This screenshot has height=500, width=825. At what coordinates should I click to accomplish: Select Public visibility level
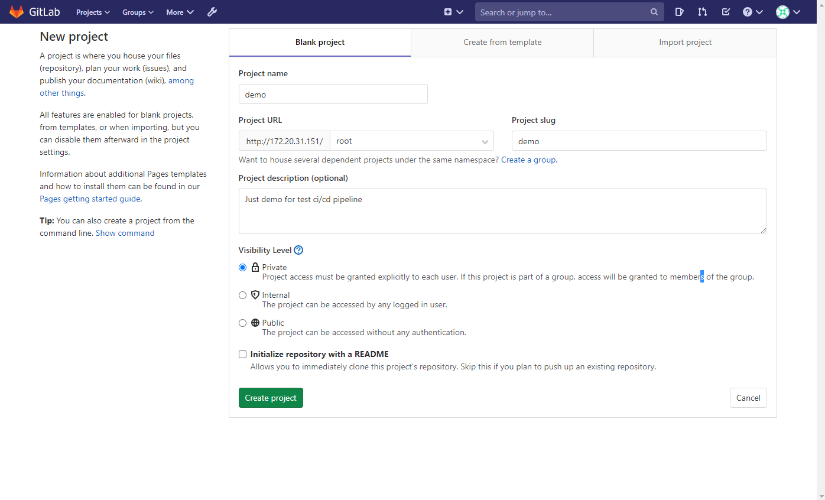tap(242, 323)
